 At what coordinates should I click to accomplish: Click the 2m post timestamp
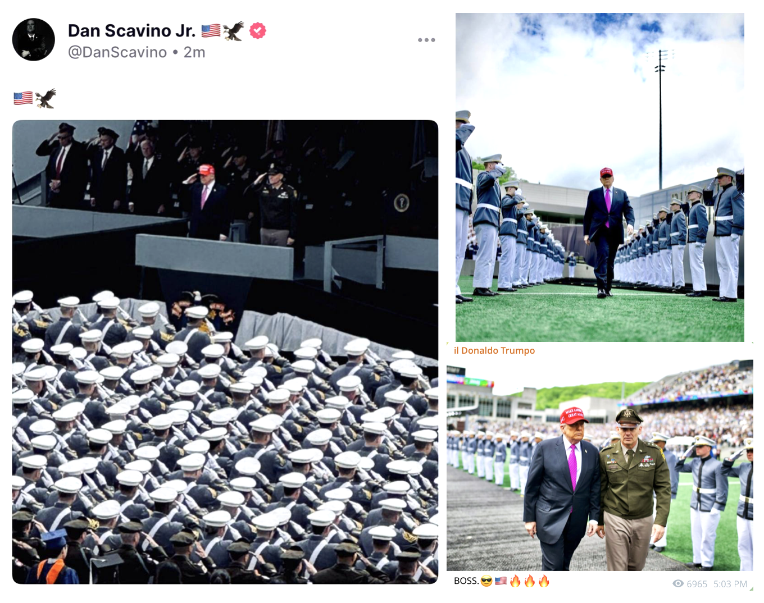194,52
